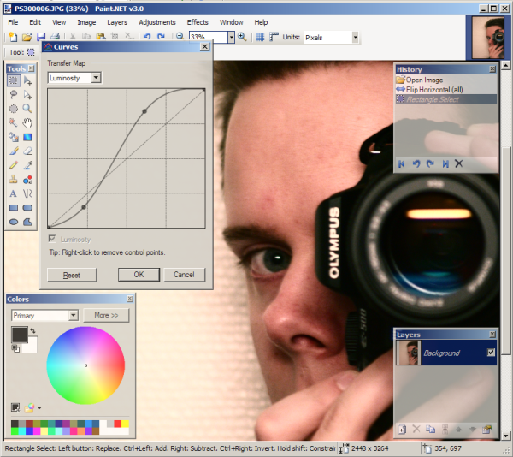Click the upper curve control point
513x457 pixels.
coord(144,111)
